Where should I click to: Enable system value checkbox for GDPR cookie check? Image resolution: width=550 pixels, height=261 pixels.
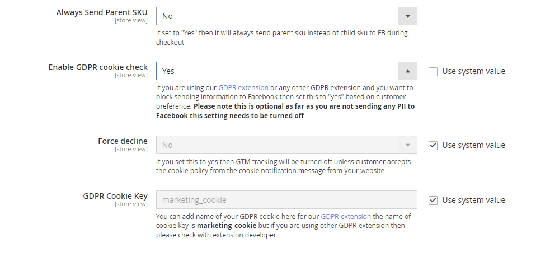(433, 71)
